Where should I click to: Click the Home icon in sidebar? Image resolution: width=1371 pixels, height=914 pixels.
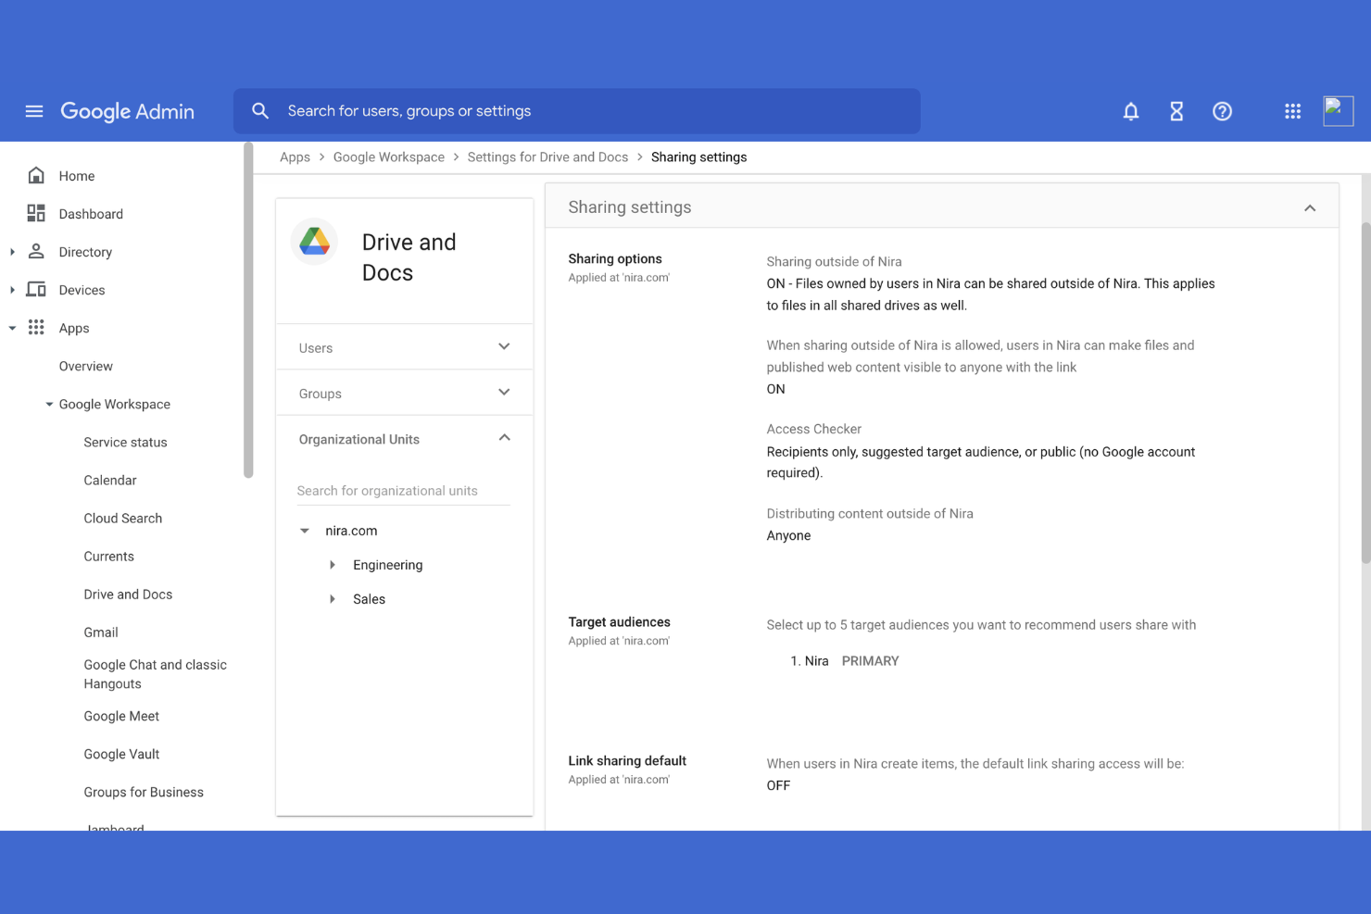pos(36,175)
